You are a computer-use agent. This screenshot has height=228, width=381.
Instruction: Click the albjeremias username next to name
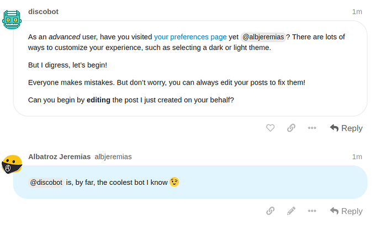tap(113, 157)
